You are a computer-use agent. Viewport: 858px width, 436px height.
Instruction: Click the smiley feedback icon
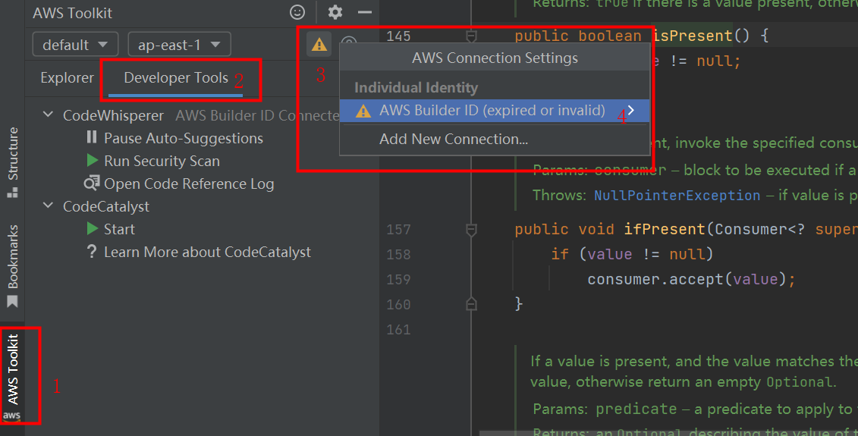click(297, 12)
